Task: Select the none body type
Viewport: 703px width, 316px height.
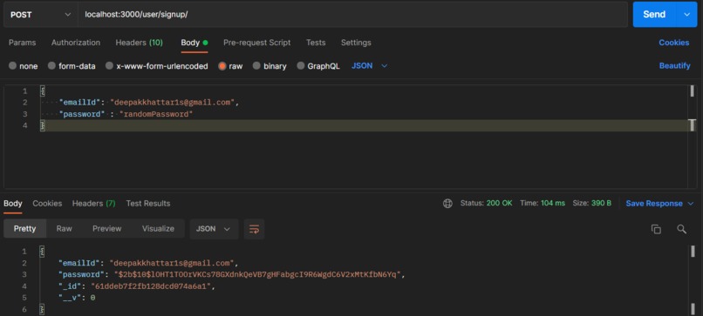Action: pyautogui.click(x=12, y=66)
